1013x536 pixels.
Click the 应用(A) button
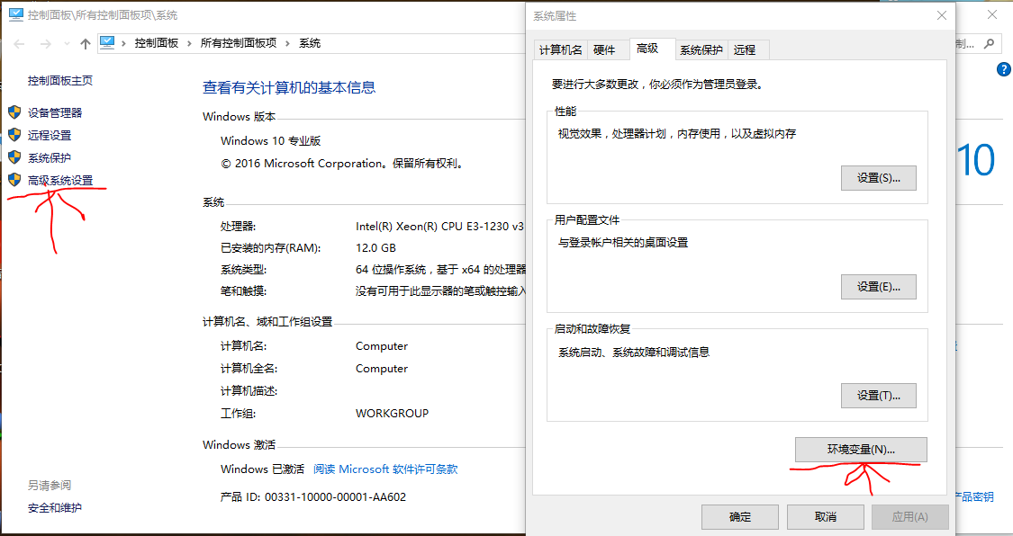[910, 516]
